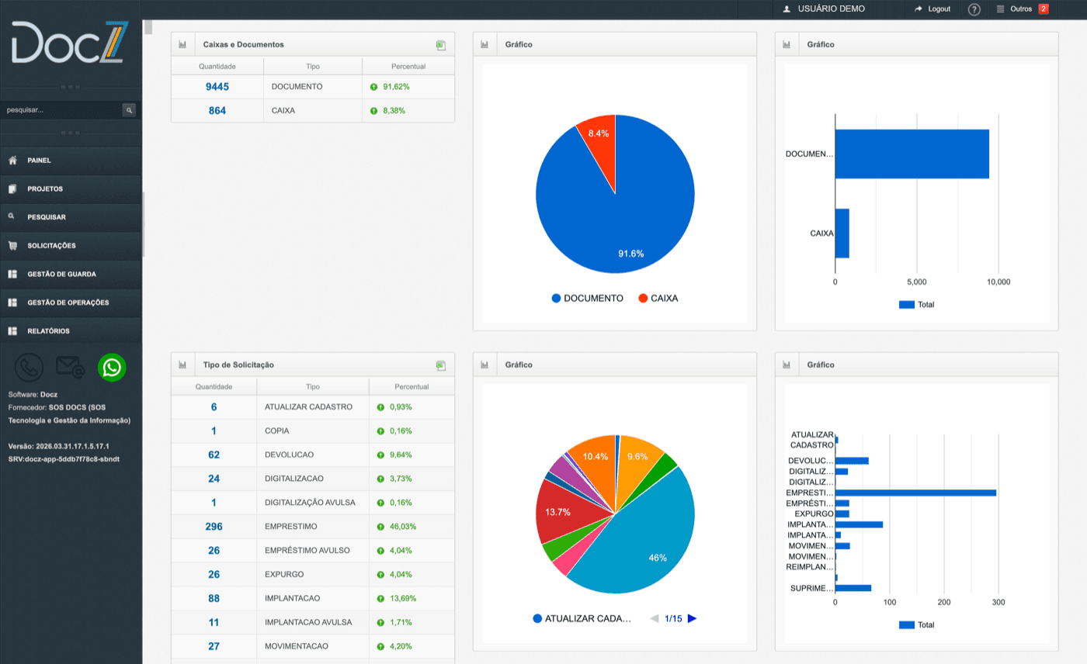This screenshot has height=664, width=1087.
Task: Open the 9445 DOCUMENTO quantity link
Action: (217, 87)
